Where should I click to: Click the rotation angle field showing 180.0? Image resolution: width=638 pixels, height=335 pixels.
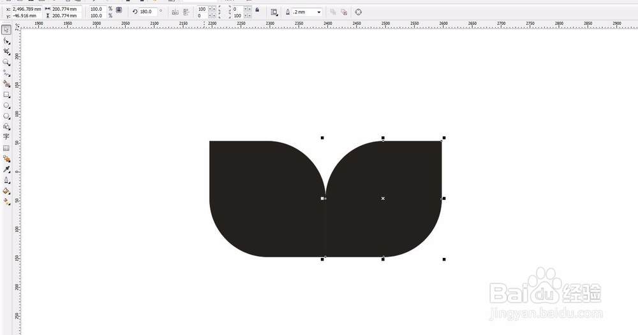[148, 11]
